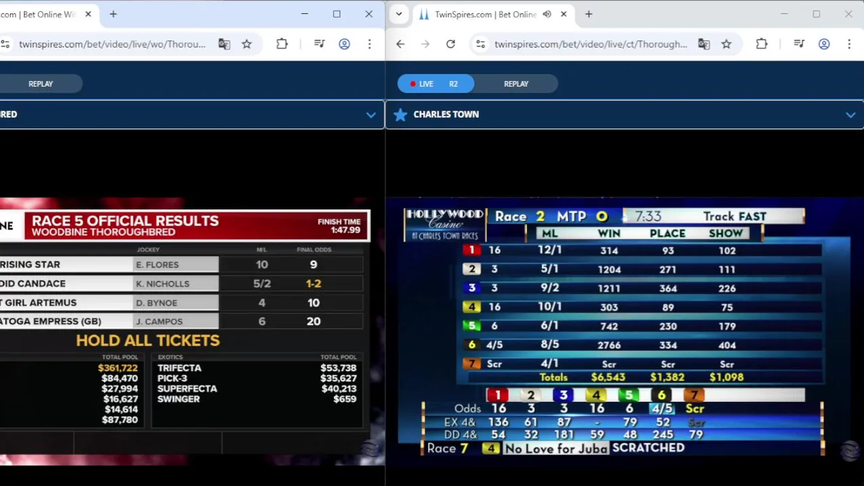Open a new tab in left window

pyautogui.click(x=113, y=14)
